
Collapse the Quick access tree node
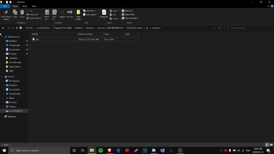(2, 37)
